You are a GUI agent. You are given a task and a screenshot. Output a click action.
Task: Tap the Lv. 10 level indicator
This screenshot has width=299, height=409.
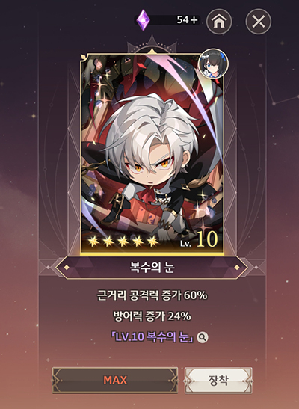199,240
